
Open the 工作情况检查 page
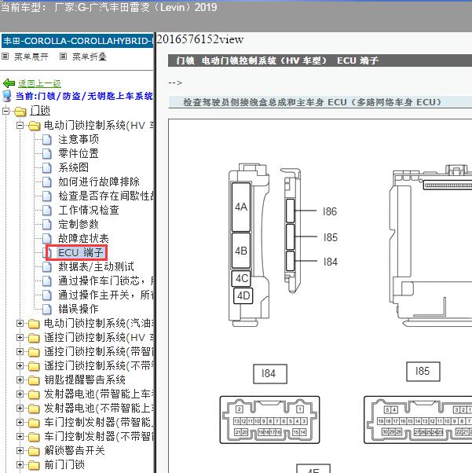[x=89, y=211]
